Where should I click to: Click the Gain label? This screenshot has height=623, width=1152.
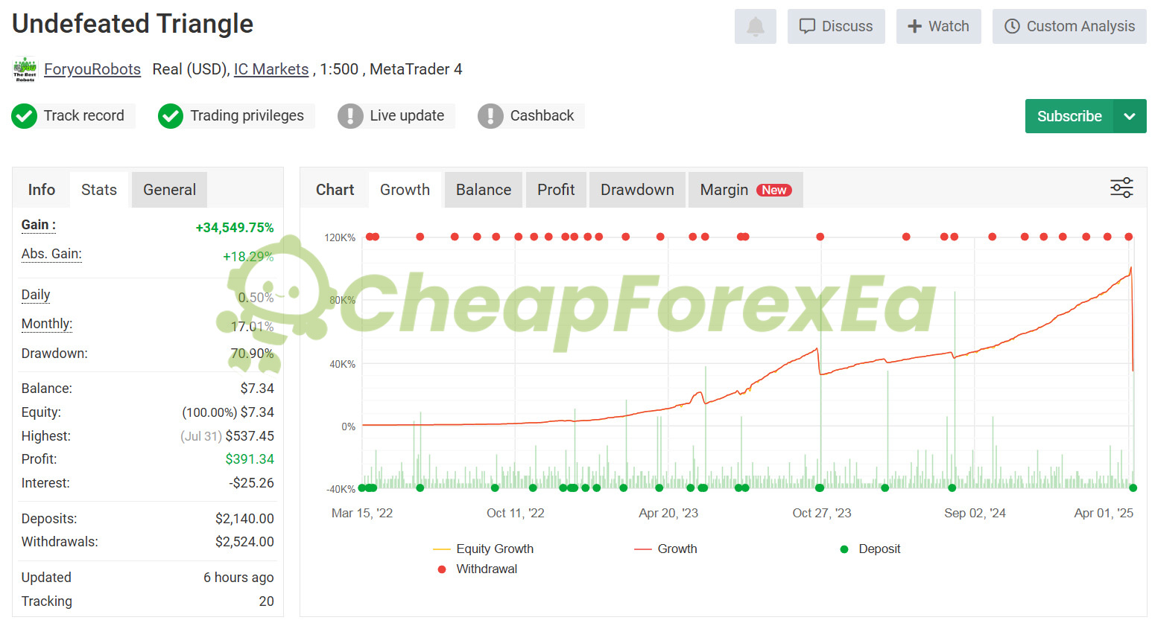point(39,225)
